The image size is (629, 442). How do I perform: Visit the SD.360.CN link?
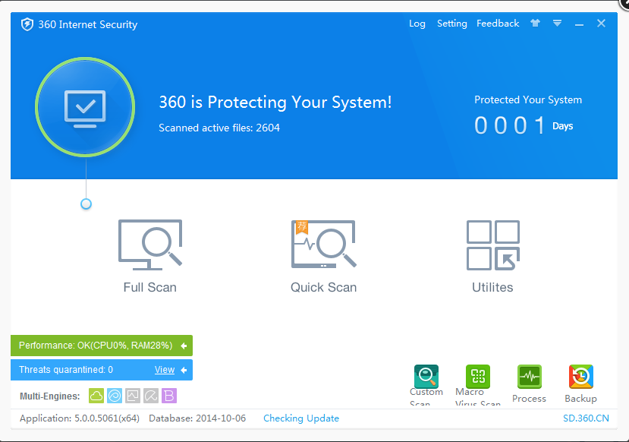pos(586,418)
